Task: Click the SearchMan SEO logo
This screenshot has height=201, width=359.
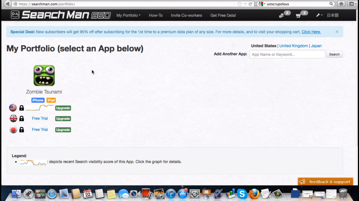Action: [61, 15]
